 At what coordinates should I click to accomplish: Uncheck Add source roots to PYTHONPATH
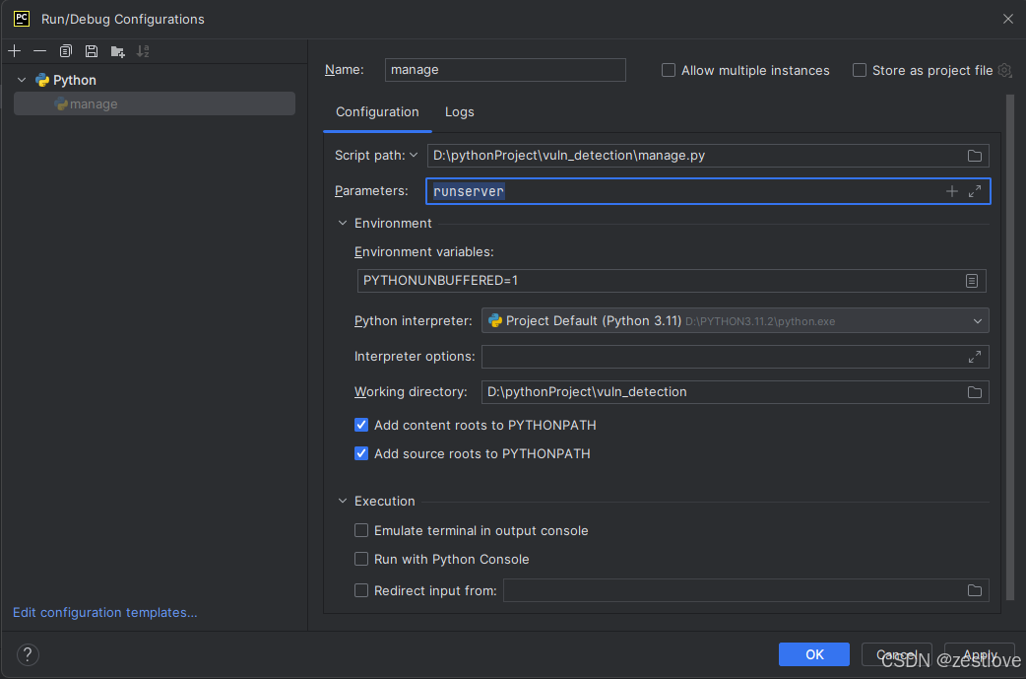point(361,453)
